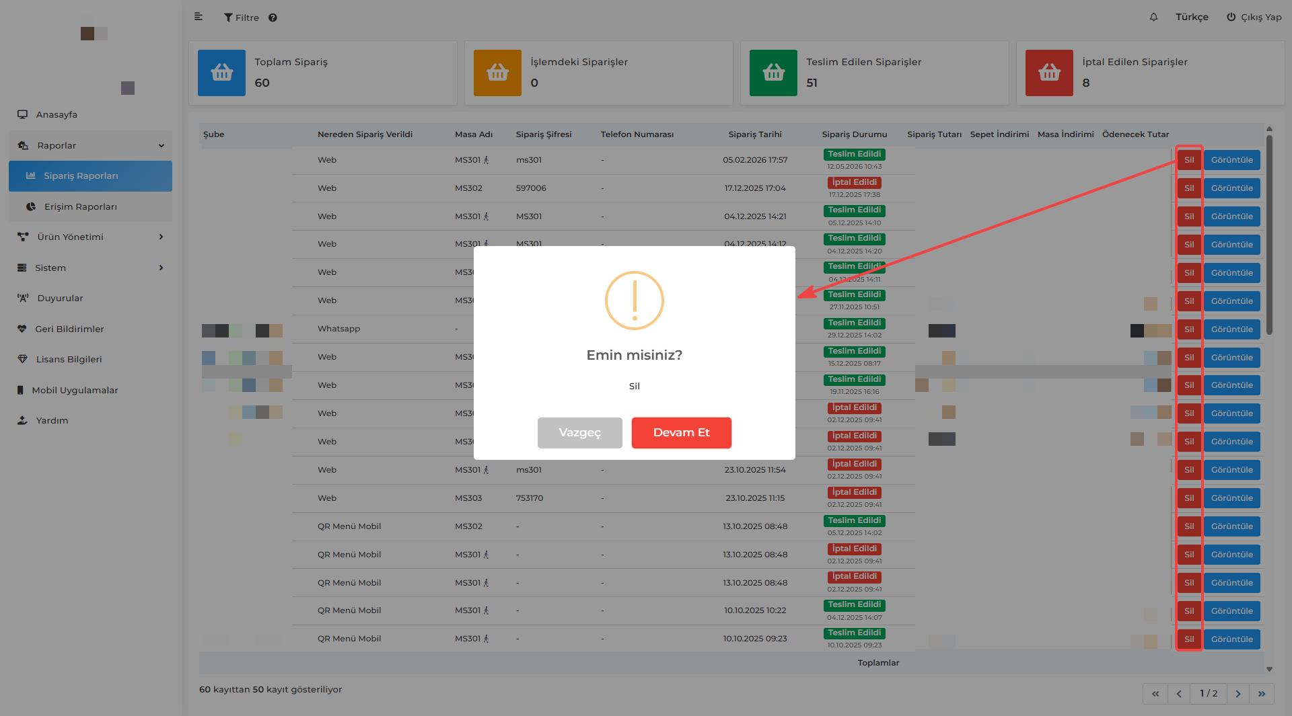Click the Geri Bildirimler heart icon
The width and height of the screenshot is (1292, 716).
[22, 329]
